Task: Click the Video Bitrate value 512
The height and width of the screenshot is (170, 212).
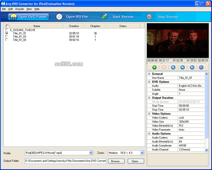Action: click(191, 126)
